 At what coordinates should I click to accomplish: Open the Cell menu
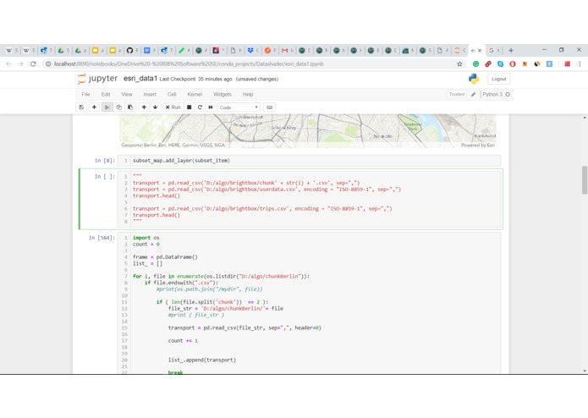[x=172, y=95]
